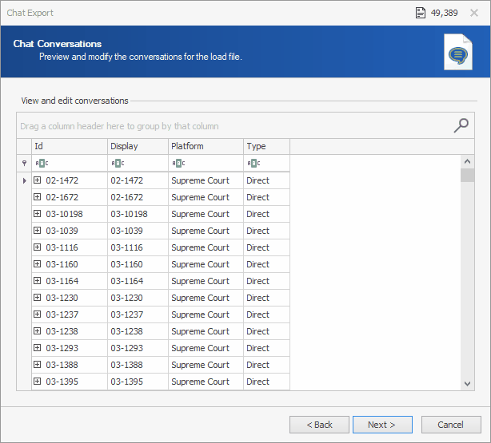
Task: Select the Display cell 03-1160
Action: pyautogui.click(x=138, y=264)
